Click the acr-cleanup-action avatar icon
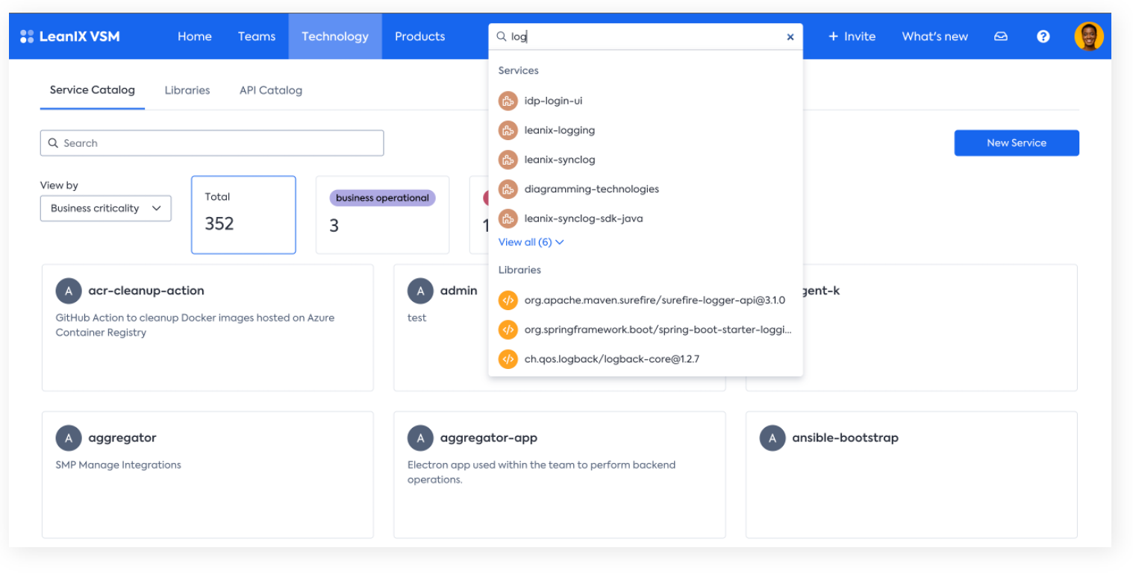Image resolution: width=1133 pixels, height=574 pixels. (x=69, y=291)
